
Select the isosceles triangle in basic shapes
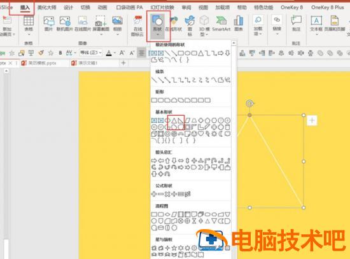click(x=174, y=121)
